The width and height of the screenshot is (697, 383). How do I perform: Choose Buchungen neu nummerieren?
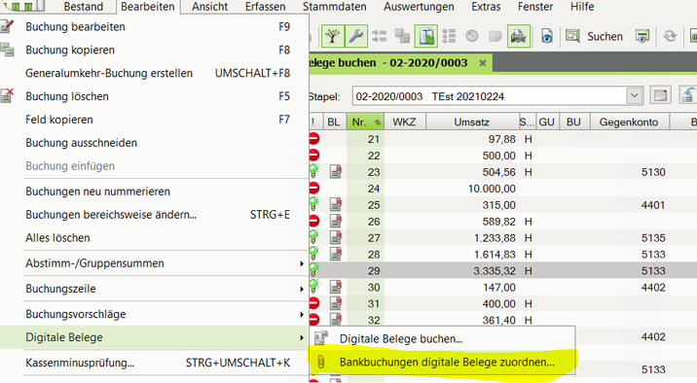(154, 191)
